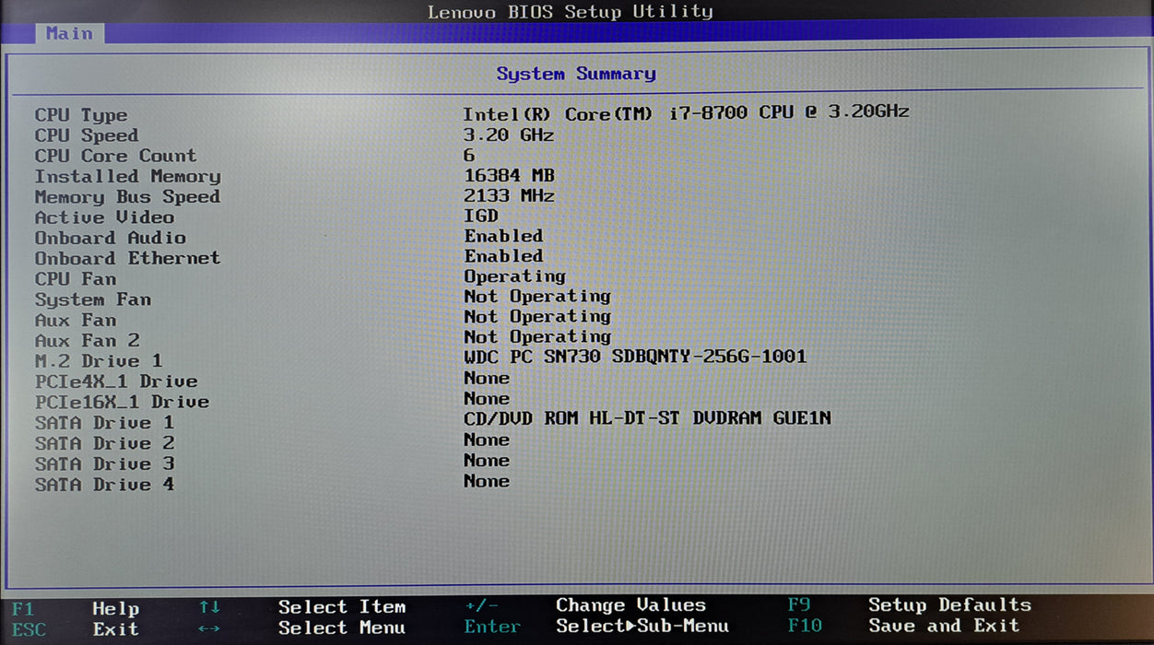The image size is (1154, 645).
Task: Click the Lenovo BIOS Setup Utility title
Action: pyautogui.click(x=571, y=12)
